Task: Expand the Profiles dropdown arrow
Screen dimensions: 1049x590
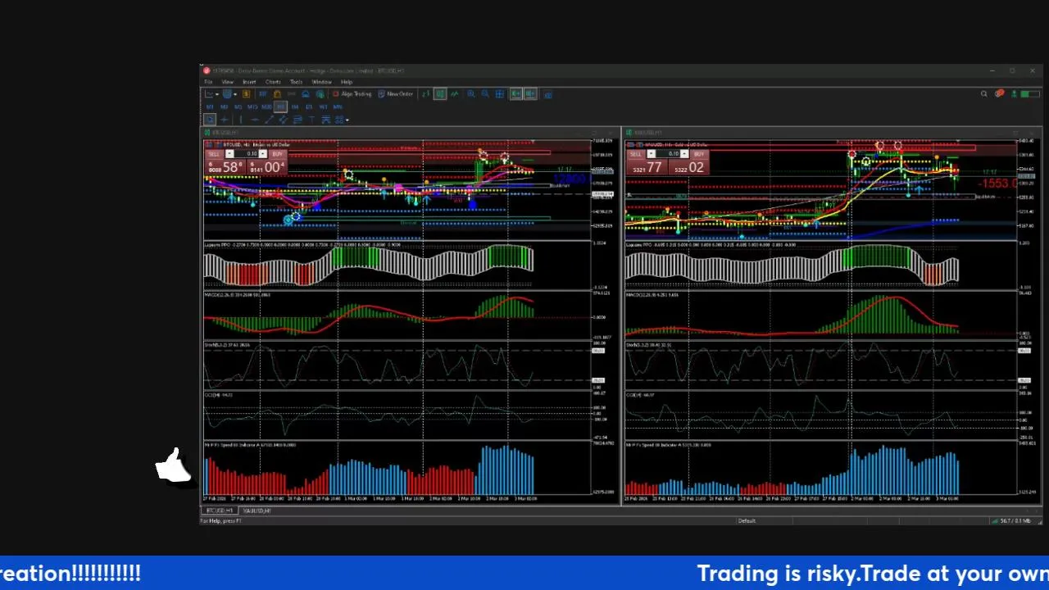Action: point(236,94)
